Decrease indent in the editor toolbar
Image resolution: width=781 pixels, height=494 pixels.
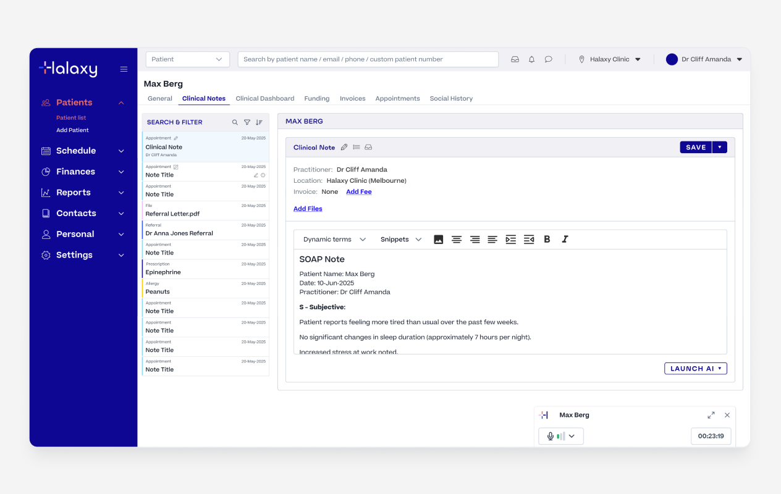tap(529, 240)
